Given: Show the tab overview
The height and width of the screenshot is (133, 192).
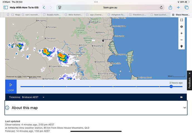Looking at the screenshot, I should [186, 7].
